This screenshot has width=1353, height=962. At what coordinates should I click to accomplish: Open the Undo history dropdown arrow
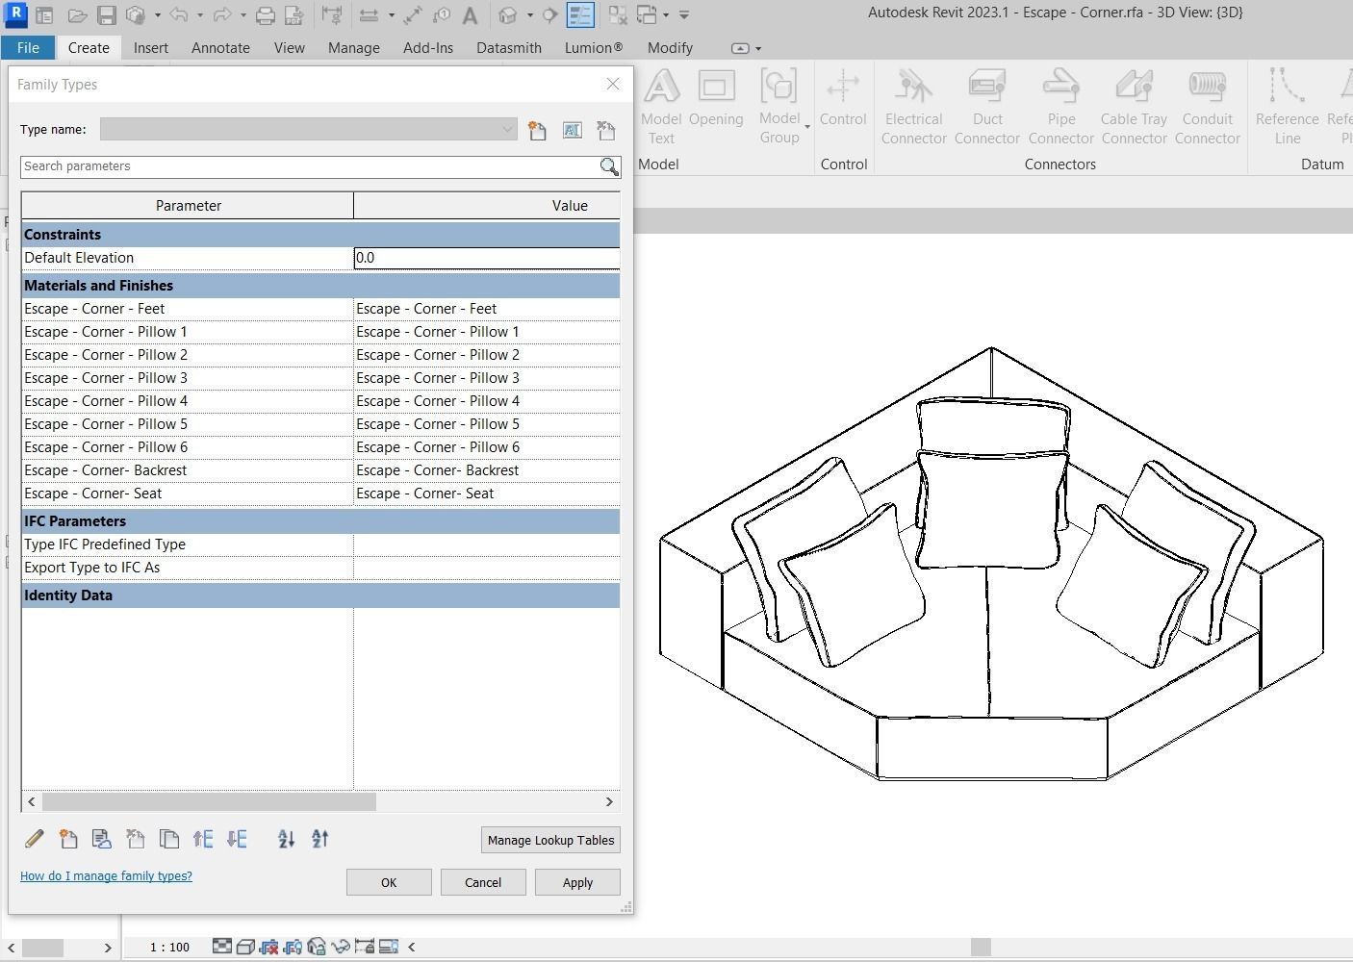(x=199, y=15)
